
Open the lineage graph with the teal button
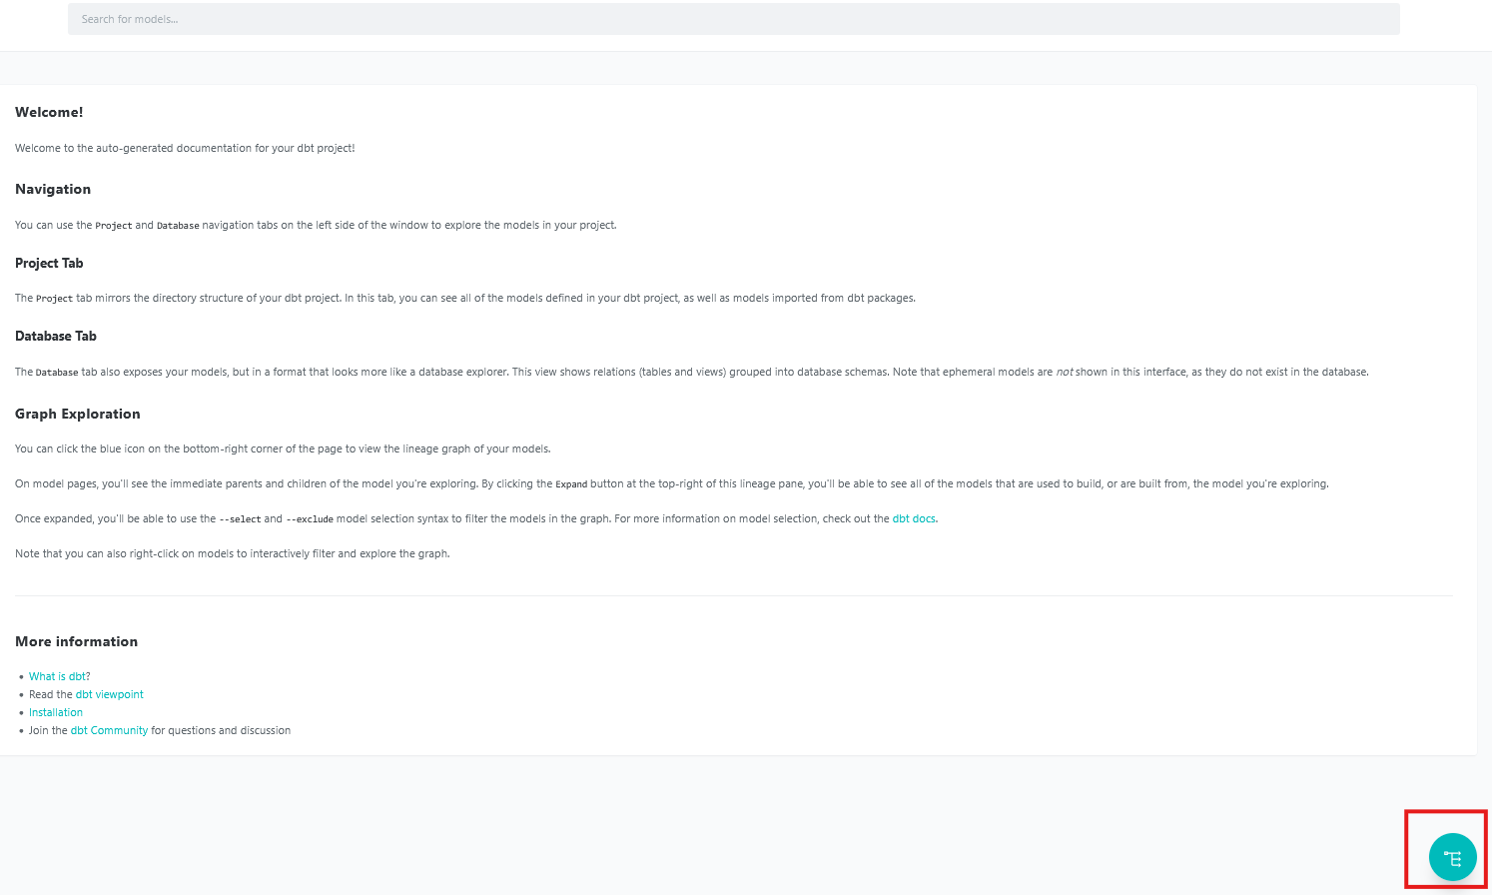[1452, 857]
